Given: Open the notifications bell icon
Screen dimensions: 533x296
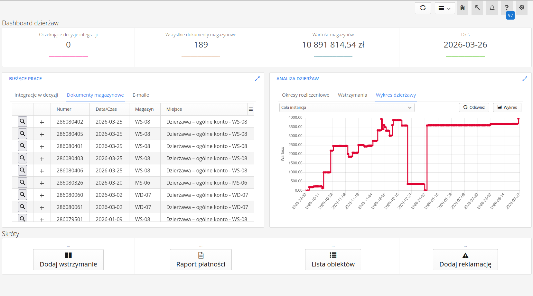Looking at the screenshot, I should (x=492, y=8).
